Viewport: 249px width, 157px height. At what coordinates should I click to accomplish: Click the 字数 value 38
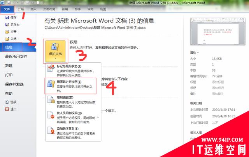(214, 70)
